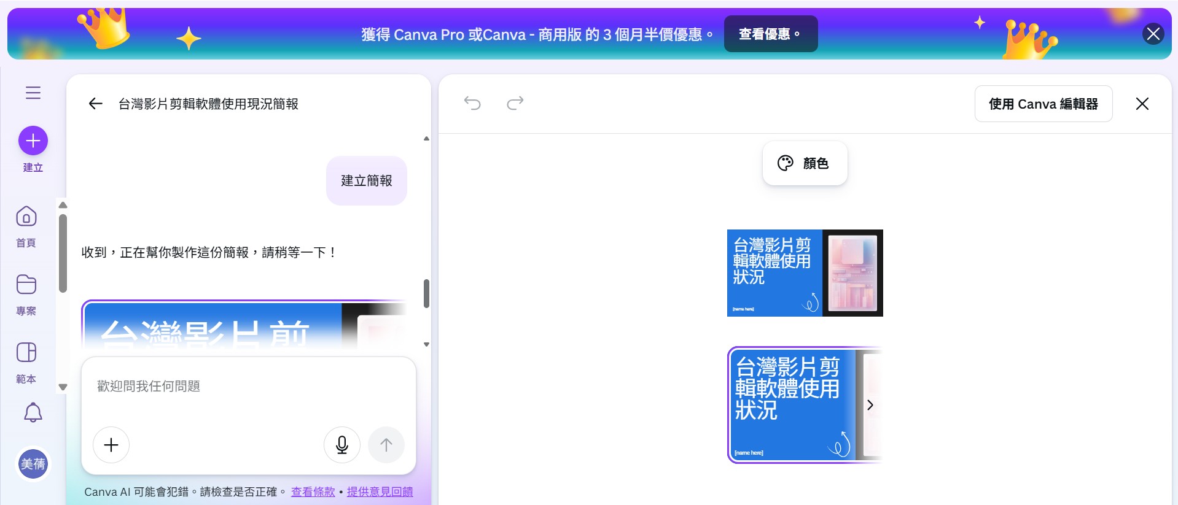Click the sidebar scrollbar up arrow
The image size is (1178, 505).
[x=63, y=205]
